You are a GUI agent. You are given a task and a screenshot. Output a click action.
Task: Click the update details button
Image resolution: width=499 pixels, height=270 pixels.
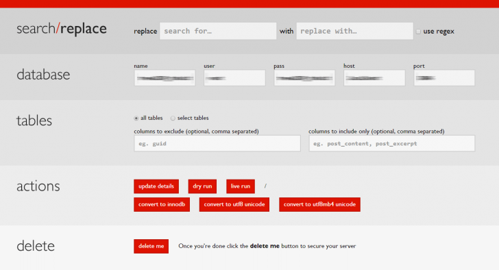click(156, 186)
